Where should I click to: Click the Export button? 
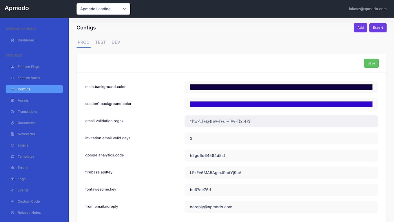378,28
